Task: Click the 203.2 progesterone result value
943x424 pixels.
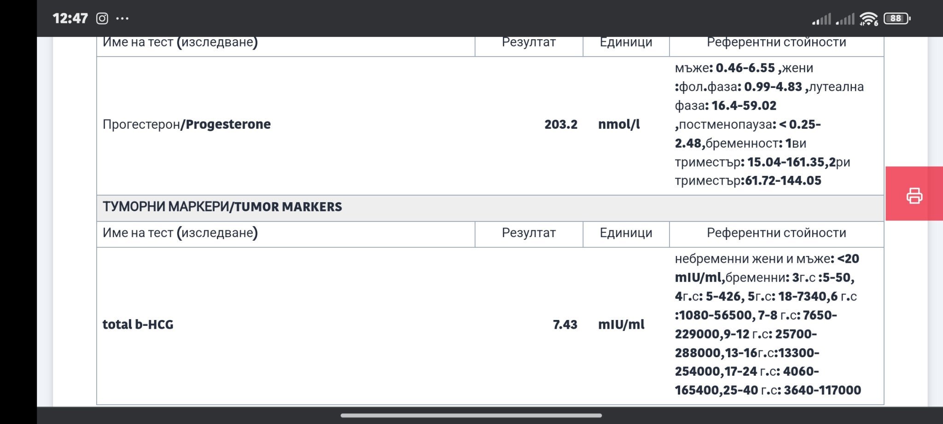Action: tap(560, 124)
